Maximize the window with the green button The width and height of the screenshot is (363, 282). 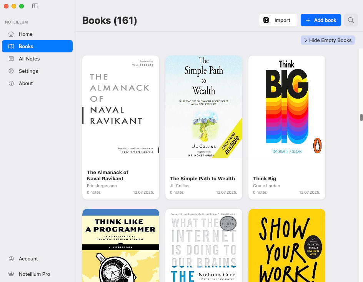click(x=22, y=6)
